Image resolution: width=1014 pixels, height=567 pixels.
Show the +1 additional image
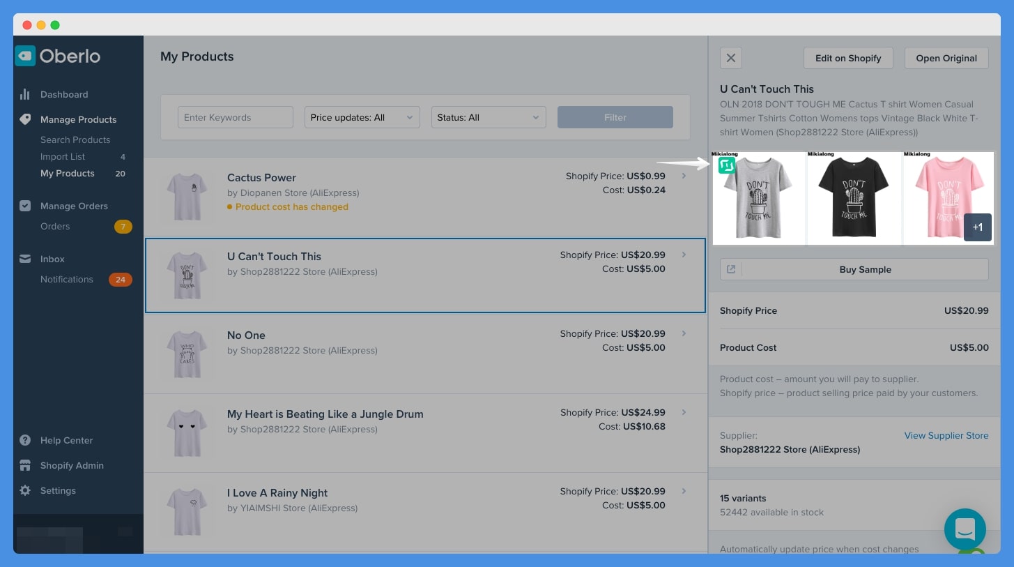pyautogui.click(x=978, y=227)
